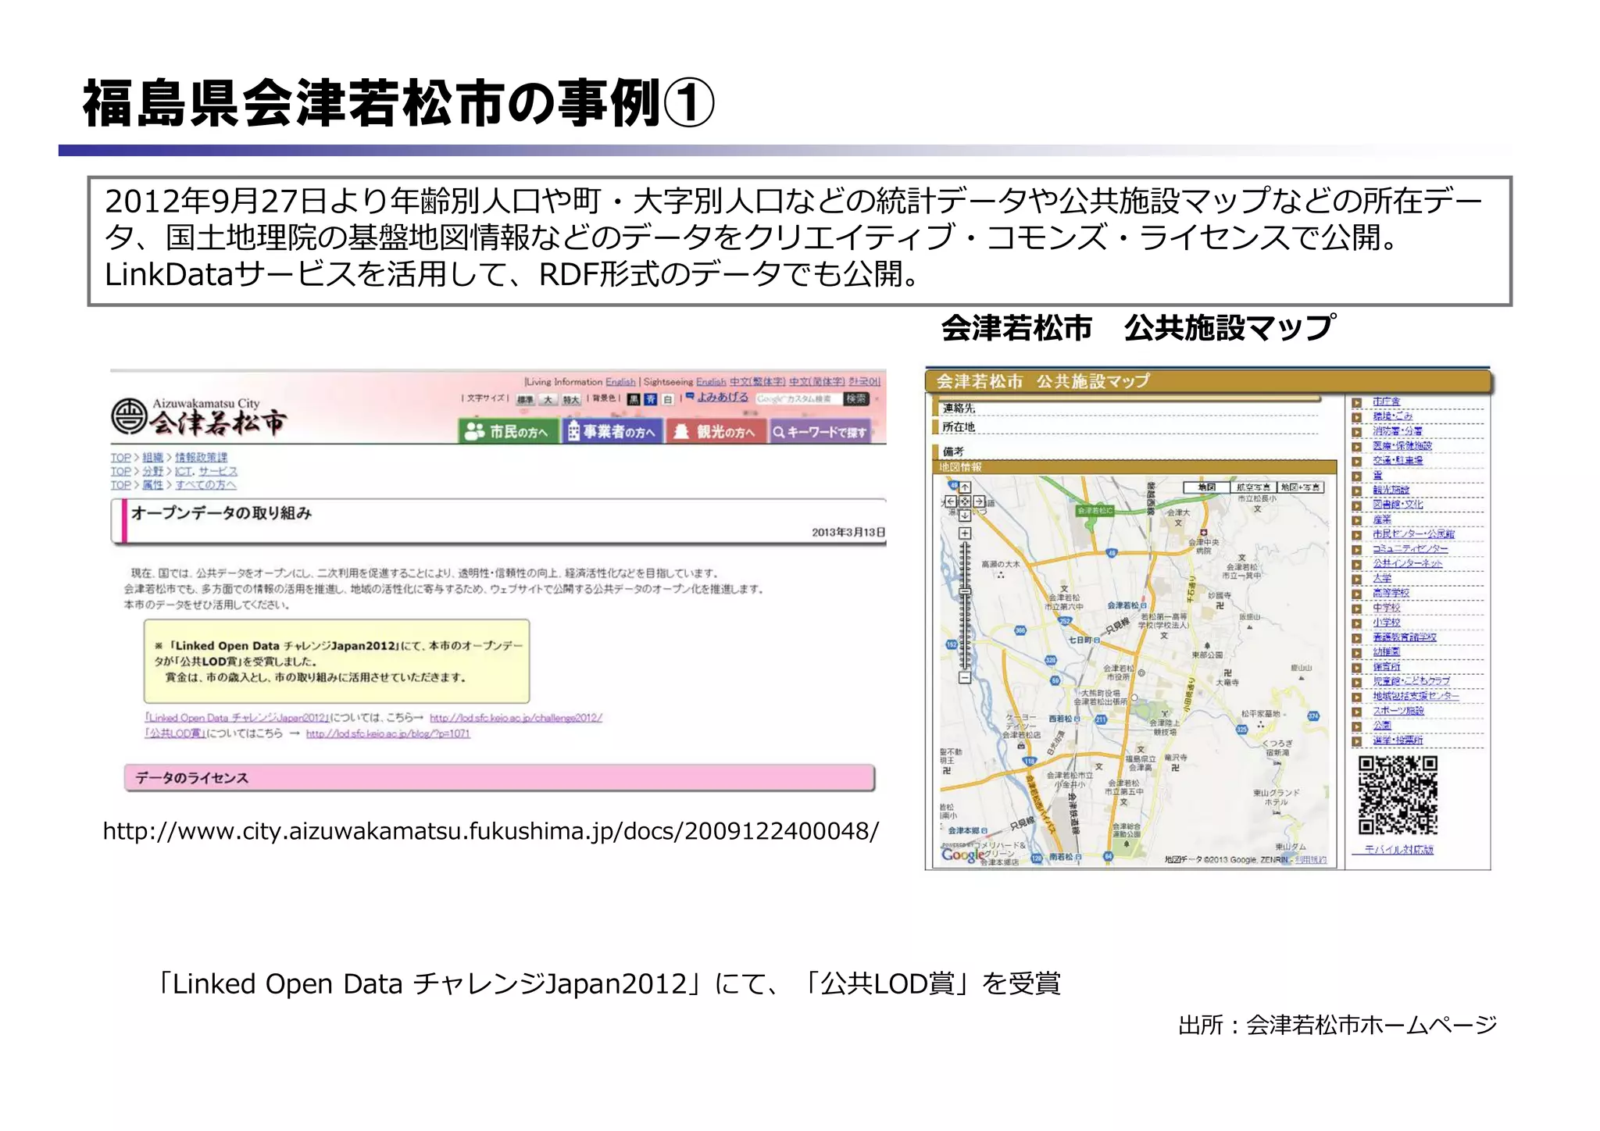Open the 市民の方へ navigation tab

(x=509, y=431)
